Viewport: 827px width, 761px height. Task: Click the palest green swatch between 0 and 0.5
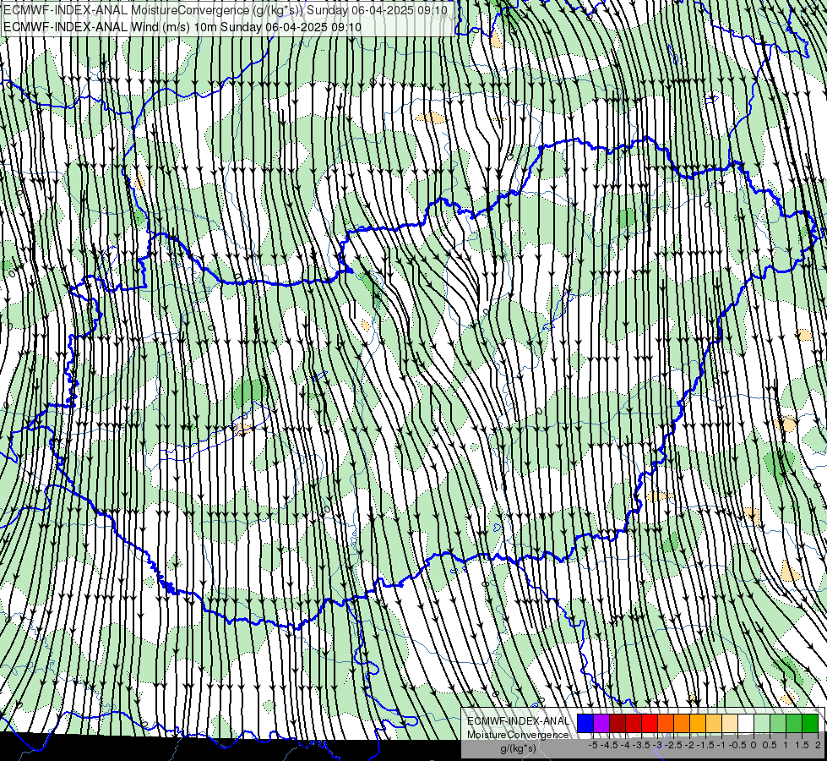click(x=762, y=723)
